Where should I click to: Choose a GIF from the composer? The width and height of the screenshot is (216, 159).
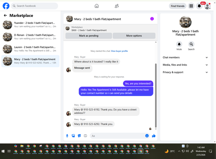(x=86, y=136)
